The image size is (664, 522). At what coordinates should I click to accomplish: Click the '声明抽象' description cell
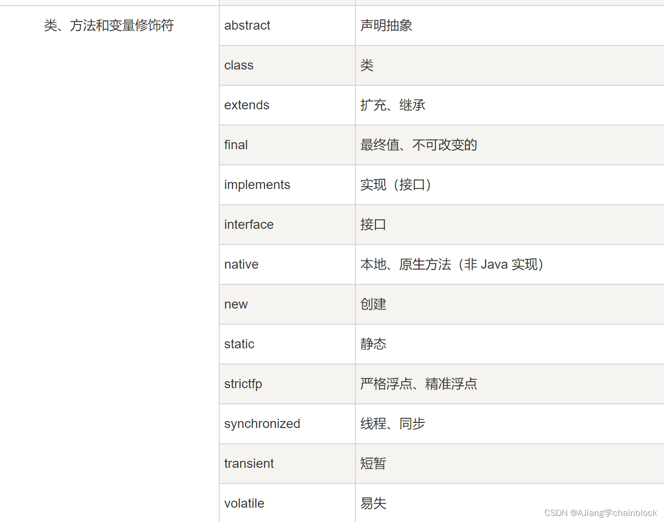pyautogui.click(x=510, y=25)
